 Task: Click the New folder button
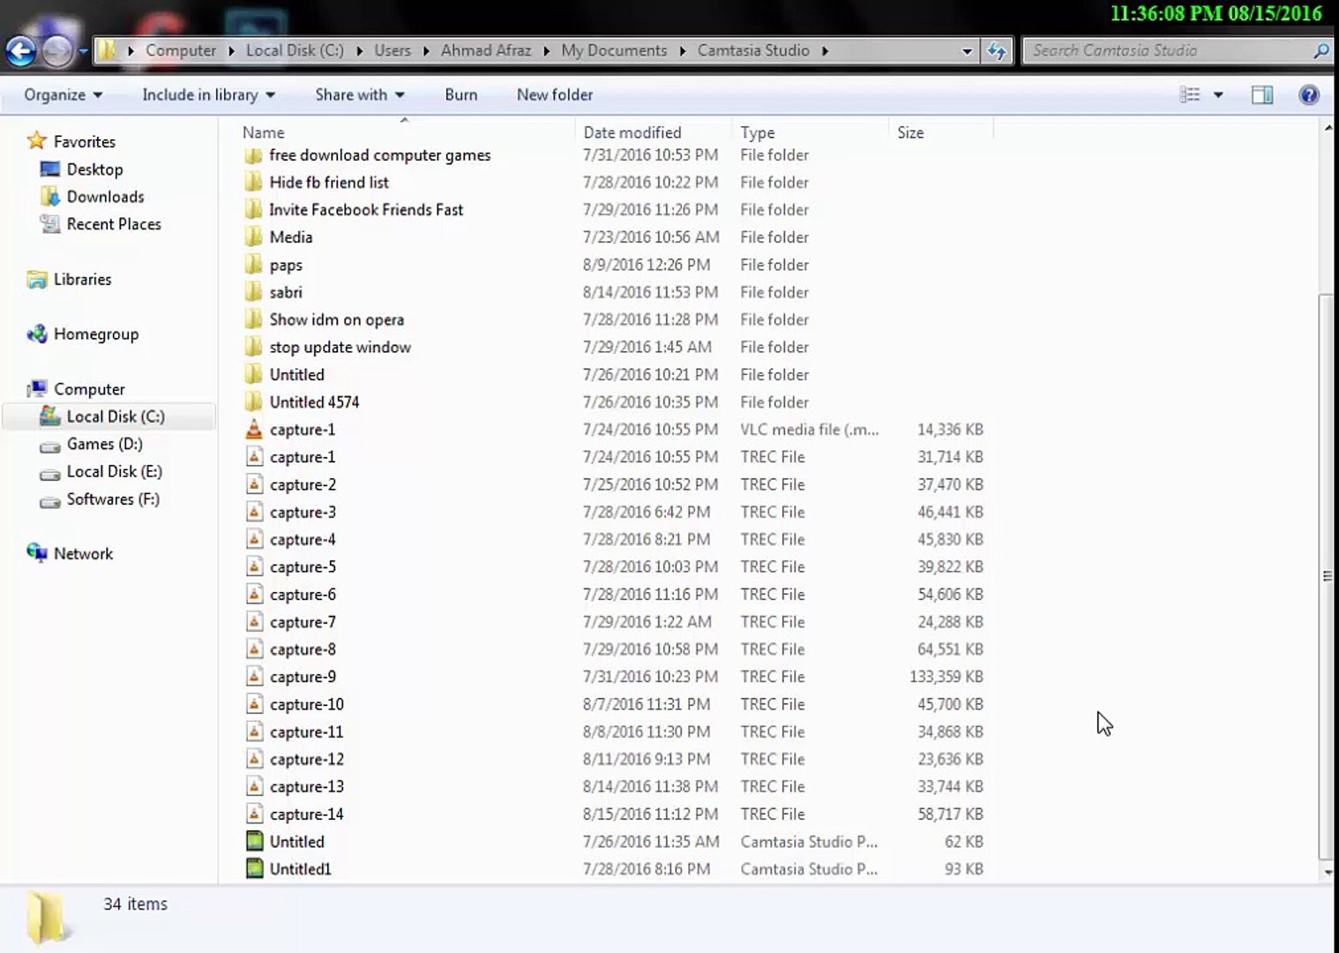coord(555,95)
